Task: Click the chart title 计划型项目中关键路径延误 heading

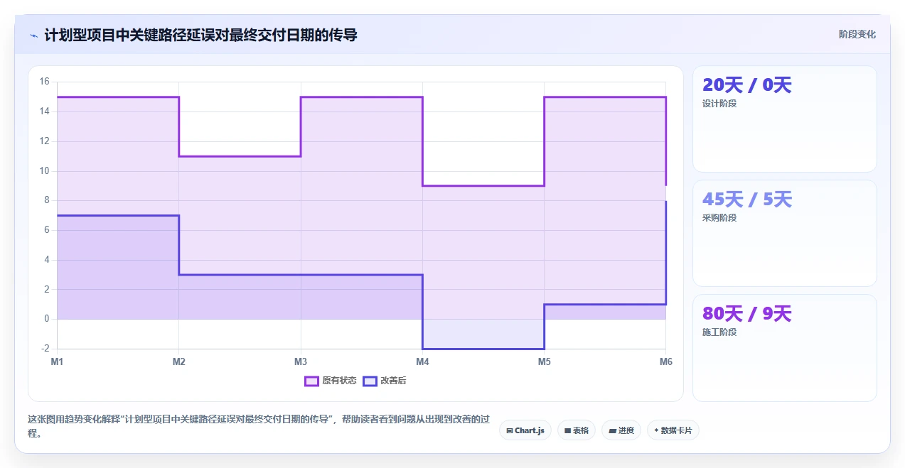Action: (200, 35)
